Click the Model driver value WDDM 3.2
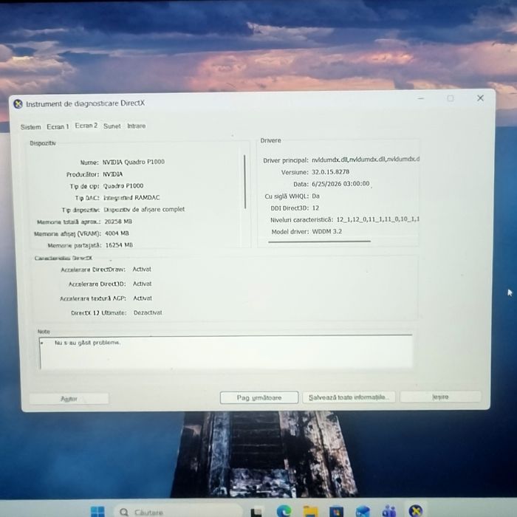The image size is (517, 517). point(326,231)
